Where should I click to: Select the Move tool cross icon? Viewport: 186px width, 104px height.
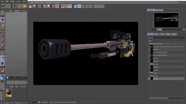[x=19, y=6]
